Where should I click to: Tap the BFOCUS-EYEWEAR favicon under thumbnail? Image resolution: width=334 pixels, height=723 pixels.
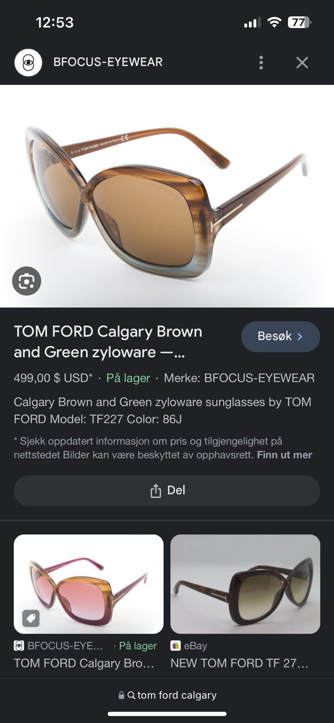point(19,646)
